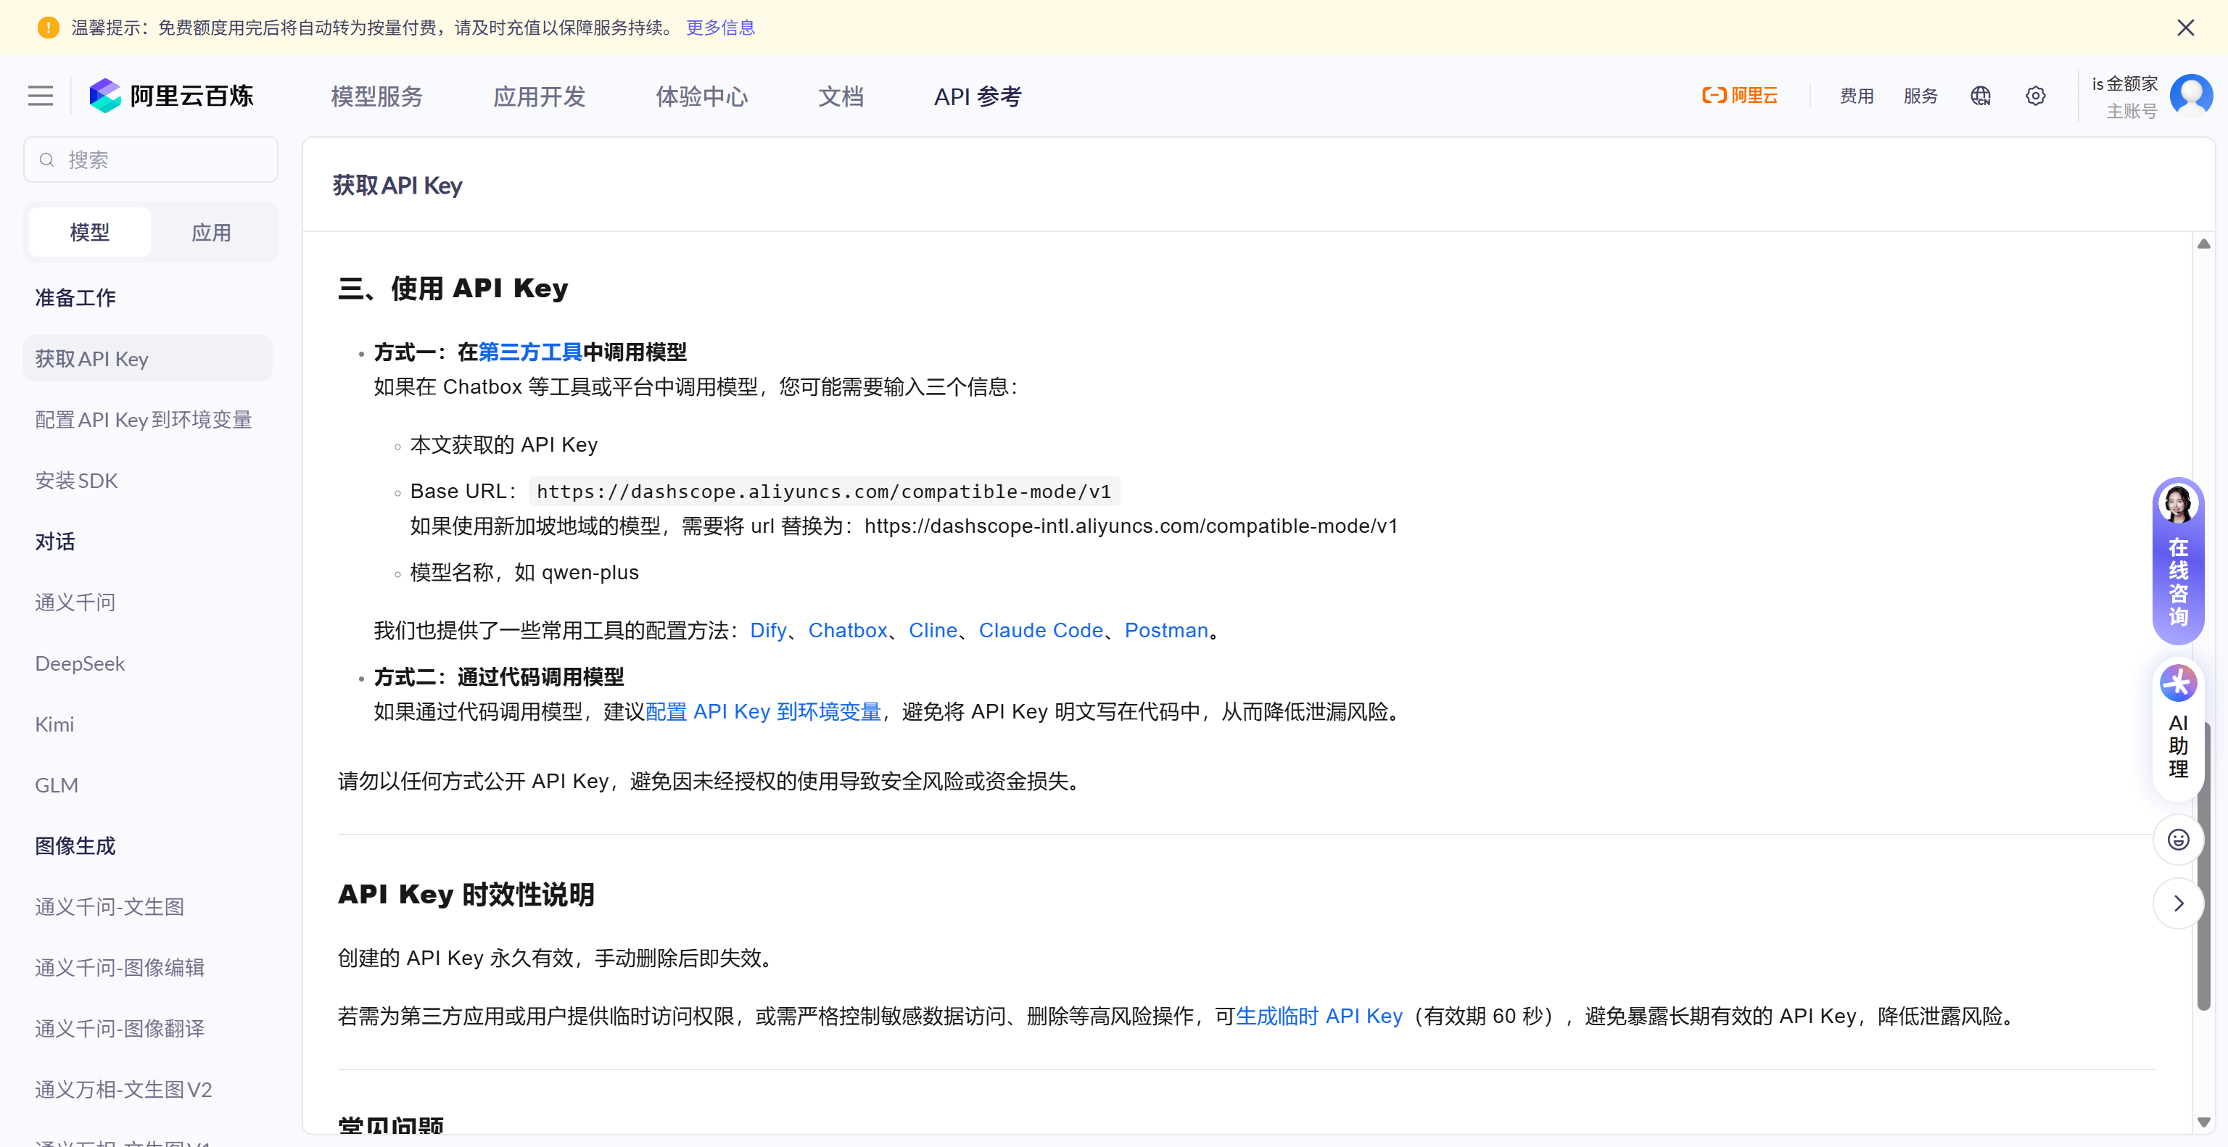Expand the right-side arrow panel
The image size is (2228, 1147).
pyautogui.click(x=2177, y=903)
